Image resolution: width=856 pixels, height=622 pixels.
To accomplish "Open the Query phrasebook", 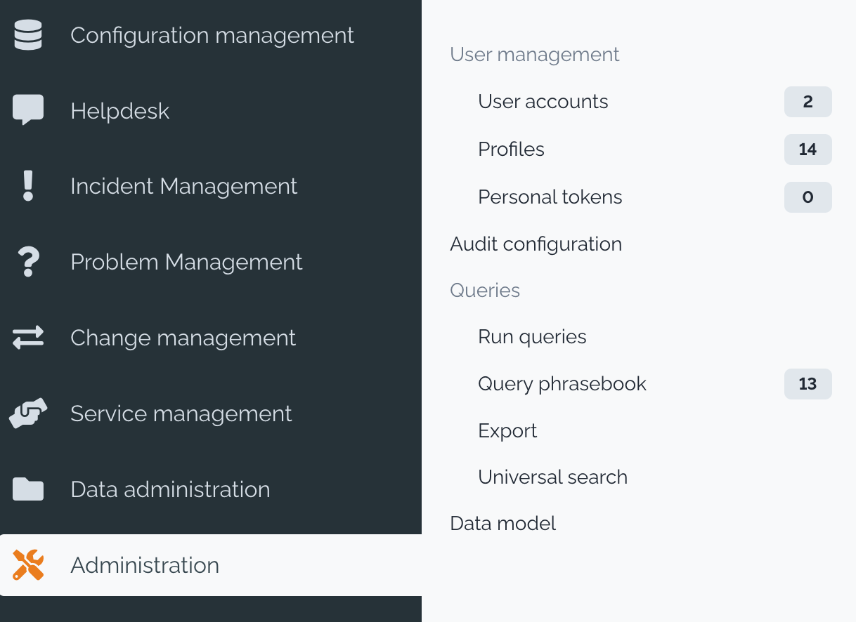I will click(x=562, y=384).
